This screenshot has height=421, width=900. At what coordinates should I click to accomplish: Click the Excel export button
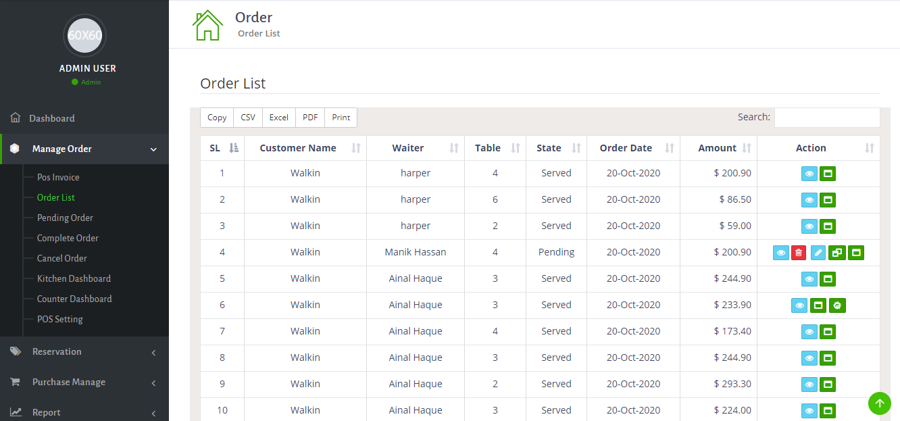point(278,118)
